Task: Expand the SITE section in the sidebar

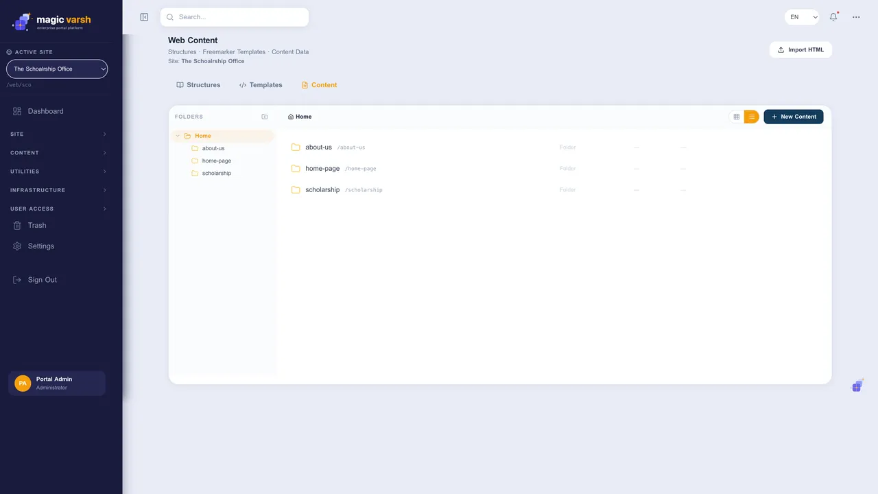Action: pyautogui.click(x=57, y=134)
